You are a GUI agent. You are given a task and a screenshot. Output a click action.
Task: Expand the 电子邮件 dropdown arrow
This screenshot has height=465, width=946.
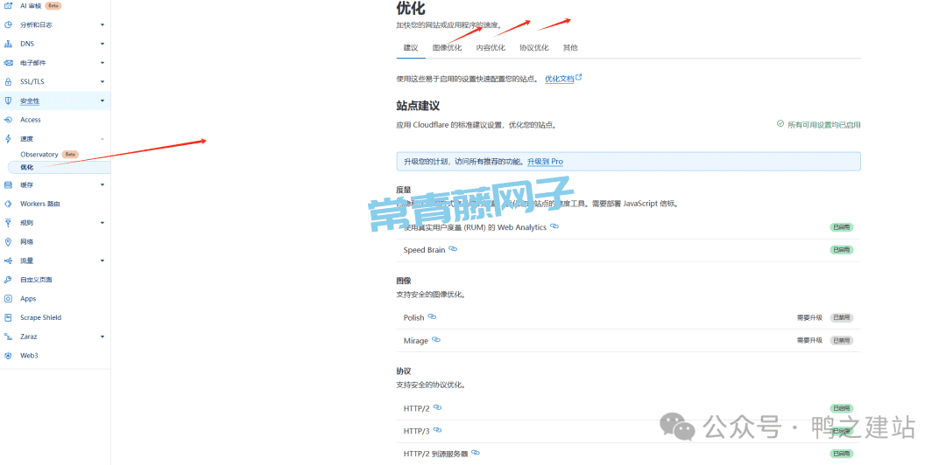pyautogui.click(x=102, y=63)
